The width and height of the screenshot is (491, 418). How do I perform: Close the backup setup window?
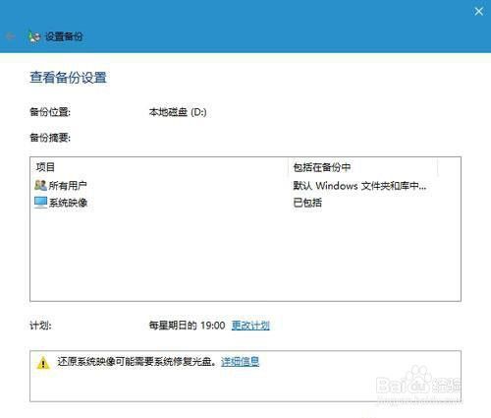click(478, 12)
